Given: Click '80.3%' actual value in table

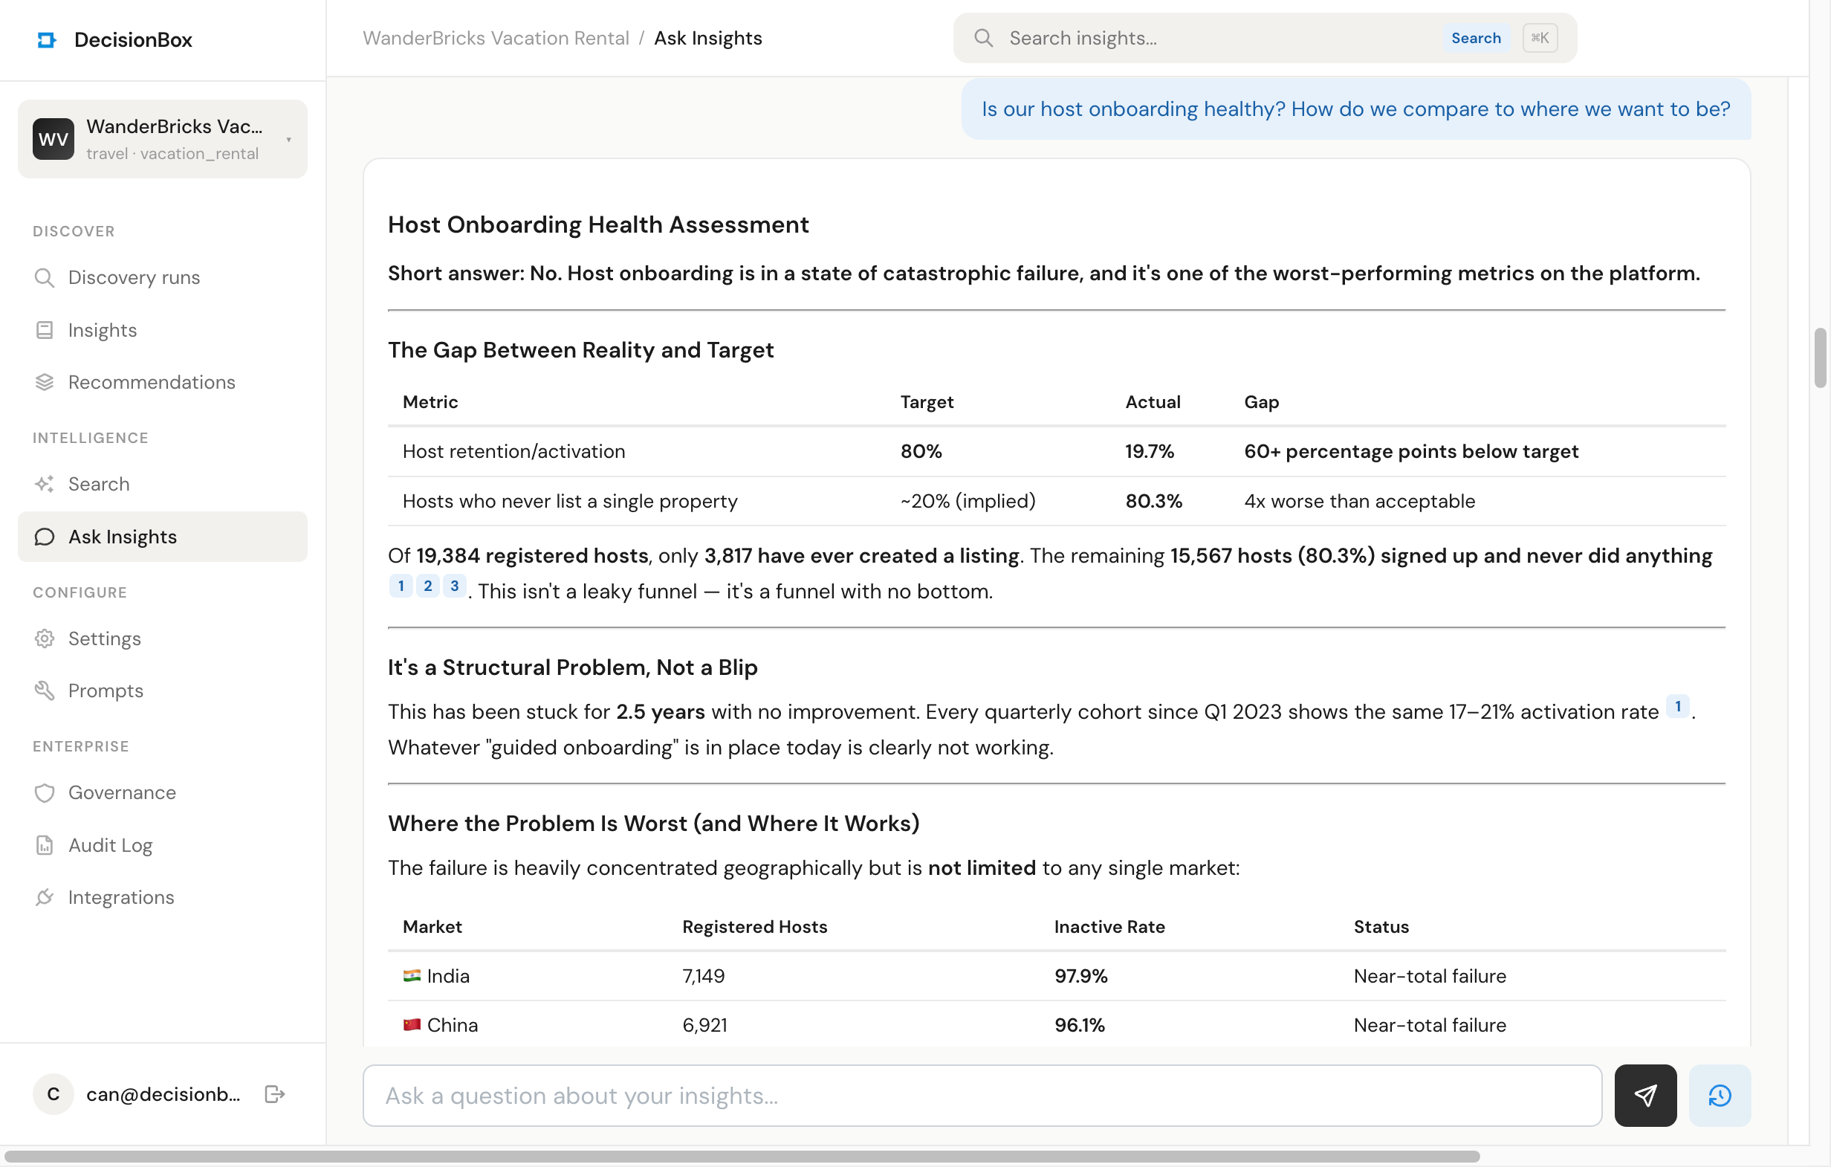Looking at the screenshot, I should pos(1153,500).
